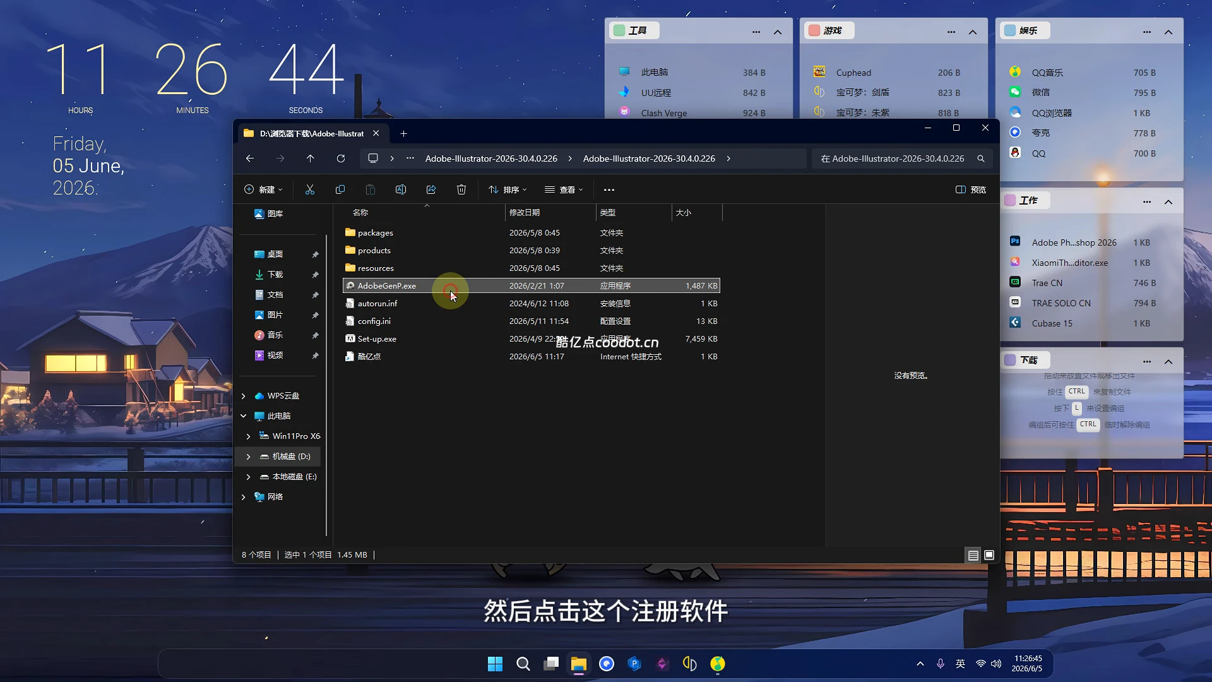
Task: Click File Explorer taskbar icon
Action: 579,664
